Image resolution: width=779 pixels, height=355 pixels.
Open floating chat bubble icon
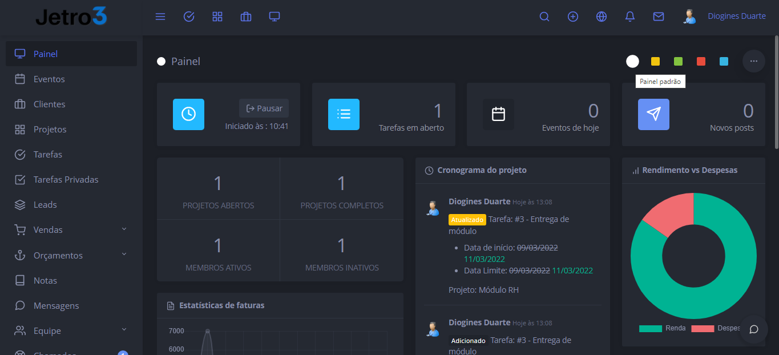pyautogui.click(x=754, y=329)
